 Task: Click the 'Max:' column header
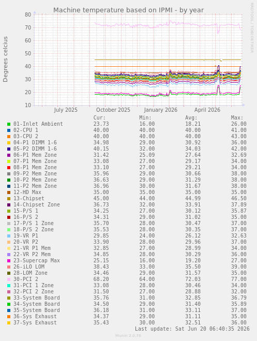coord(237,117)
